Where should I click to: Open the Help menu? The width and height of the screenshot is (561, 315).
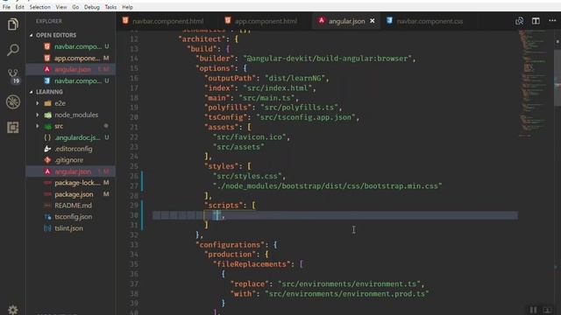coord(127,7)
